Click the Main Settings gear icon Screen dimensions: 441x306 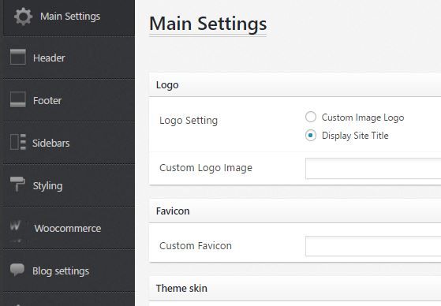click(23, 17)
